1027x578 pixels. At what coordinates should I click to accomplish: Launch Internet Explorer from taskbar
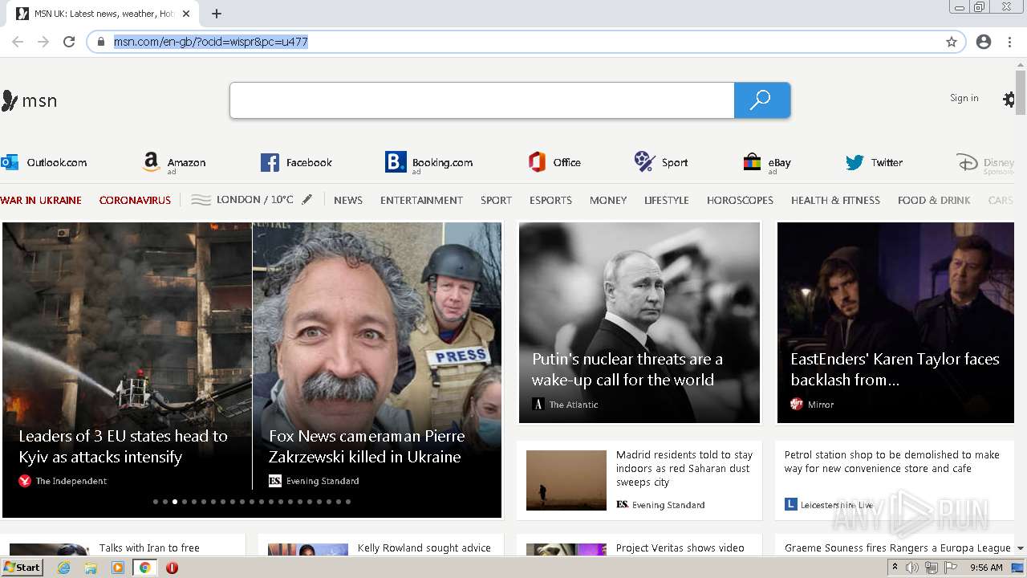pyautogui.click(x=64, y=568)
